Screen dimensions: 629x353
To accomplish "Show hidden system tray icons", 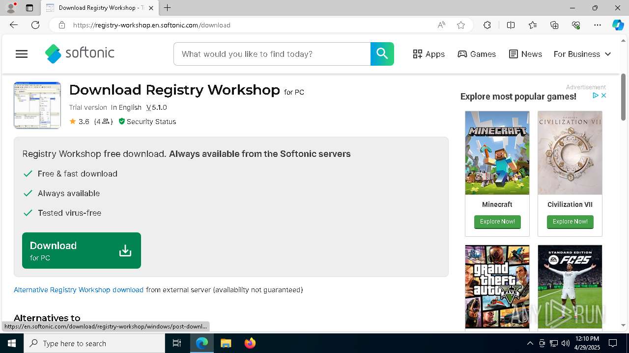I will click(x=530, y=343).
